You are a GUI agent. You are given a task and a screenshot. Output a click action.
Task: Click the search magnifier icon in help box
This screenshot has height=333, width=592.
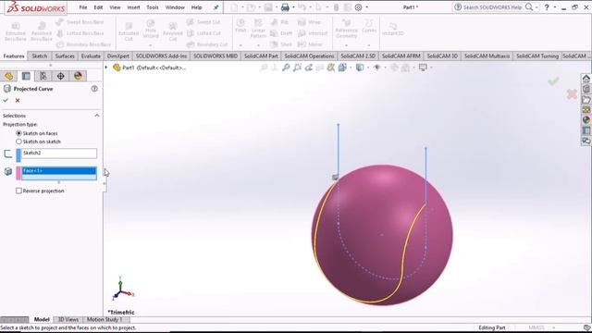(x=529, y=7)
